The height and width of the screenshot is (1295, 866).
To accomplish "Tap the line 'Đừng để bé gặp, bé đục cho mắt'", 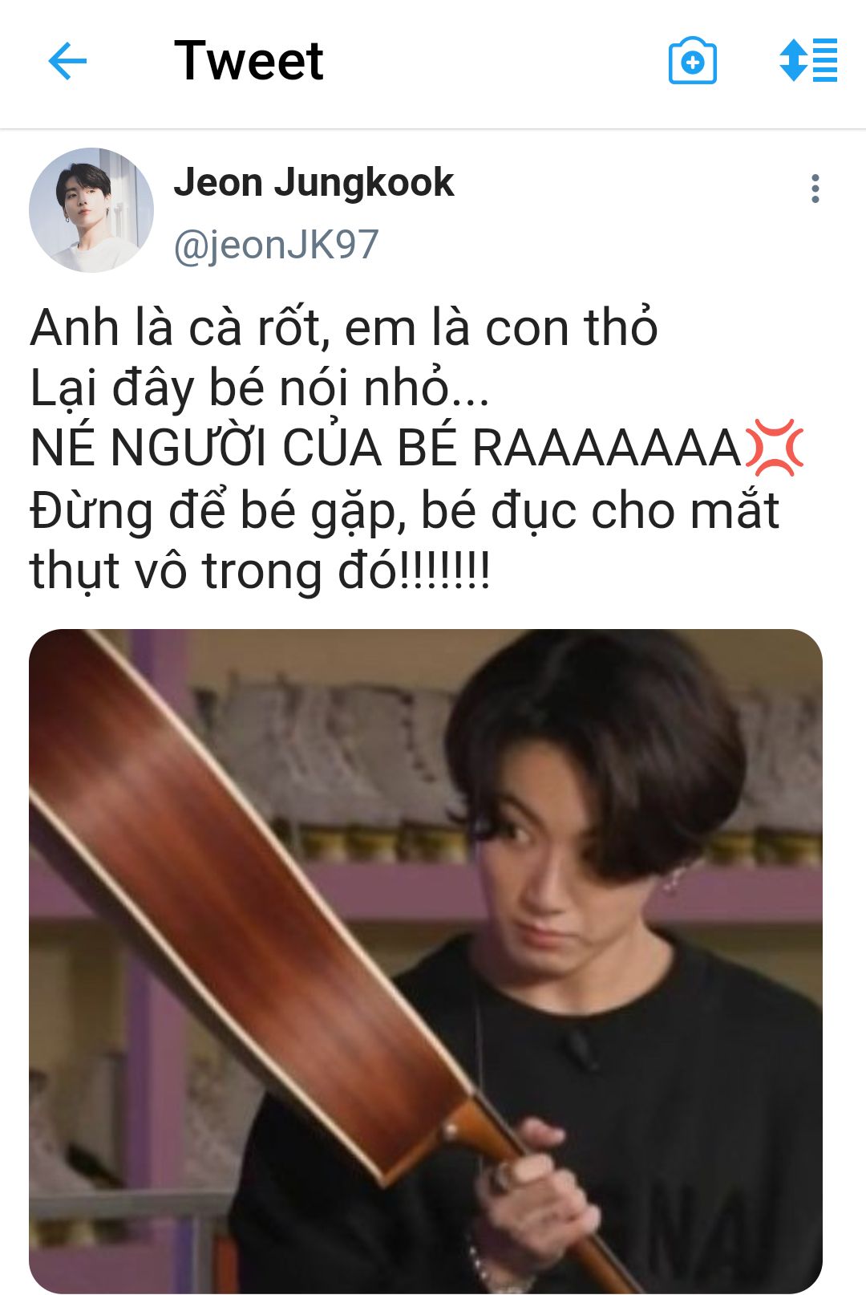I will (404, 510).
